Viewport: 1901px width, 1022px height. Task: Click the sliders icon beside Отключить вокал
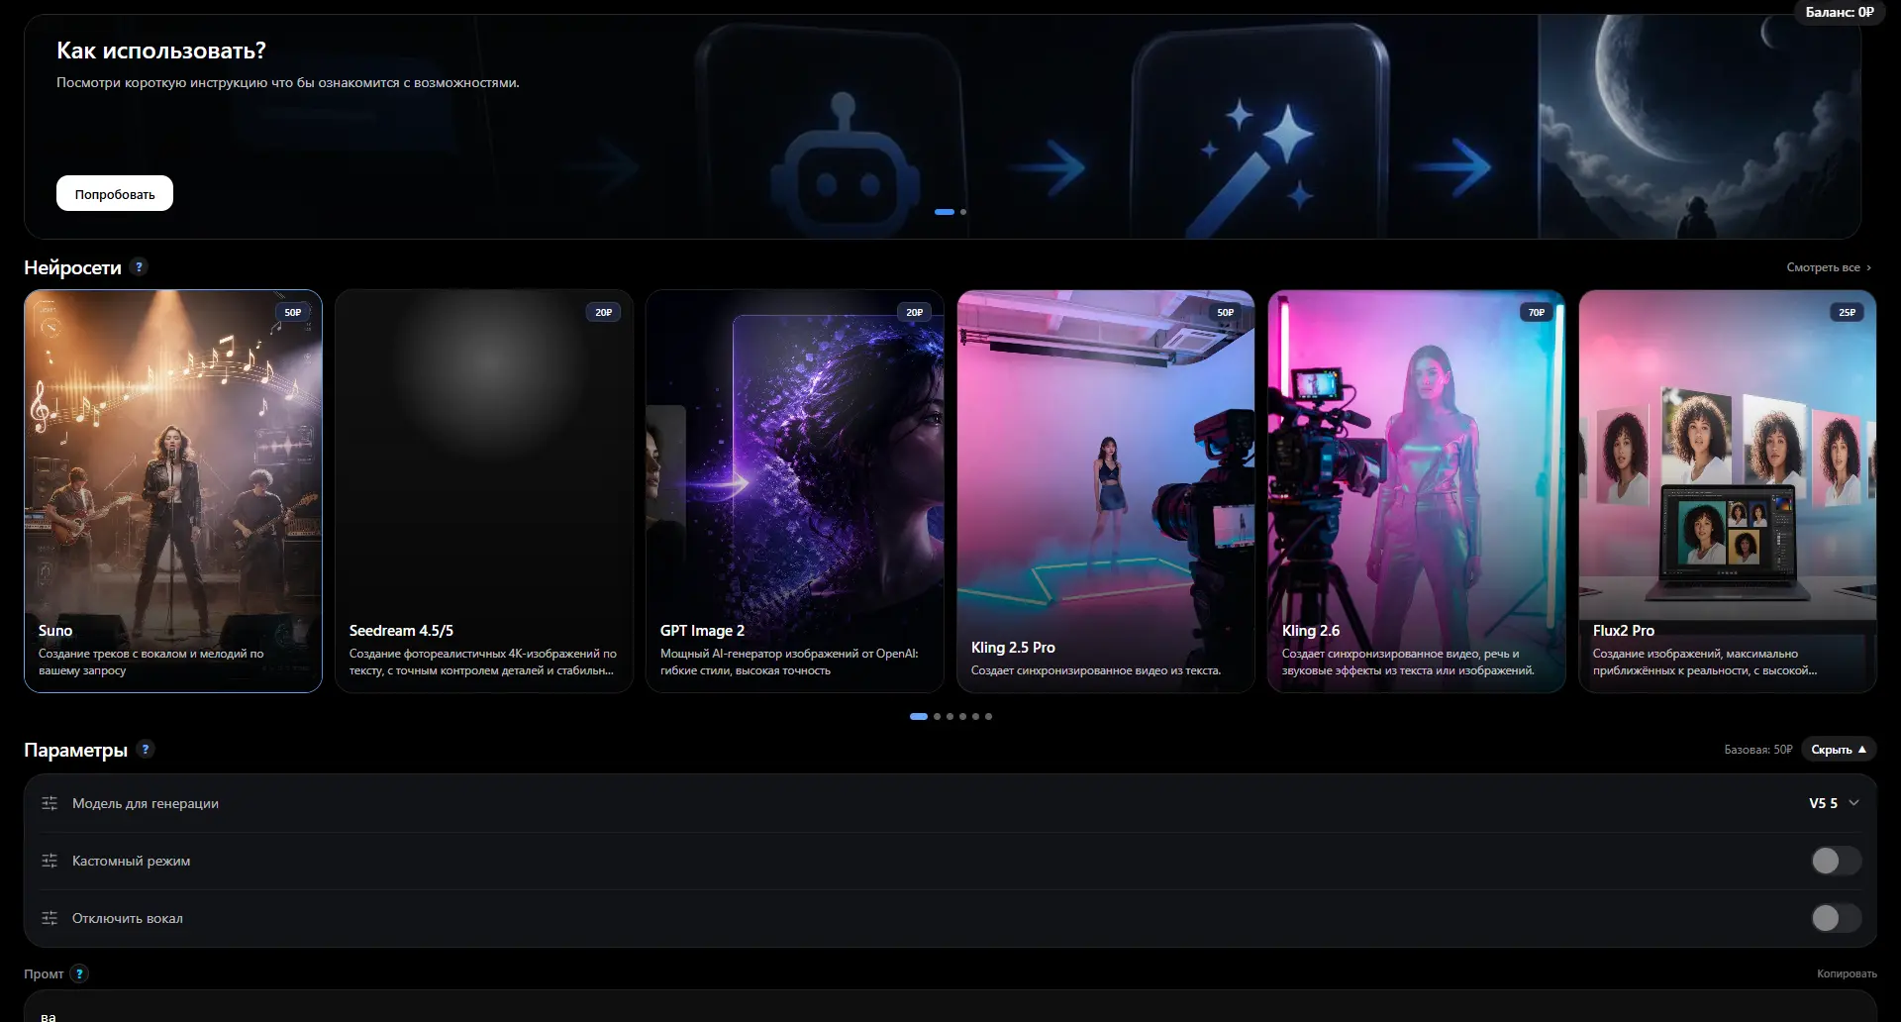[x=50, y=918]
